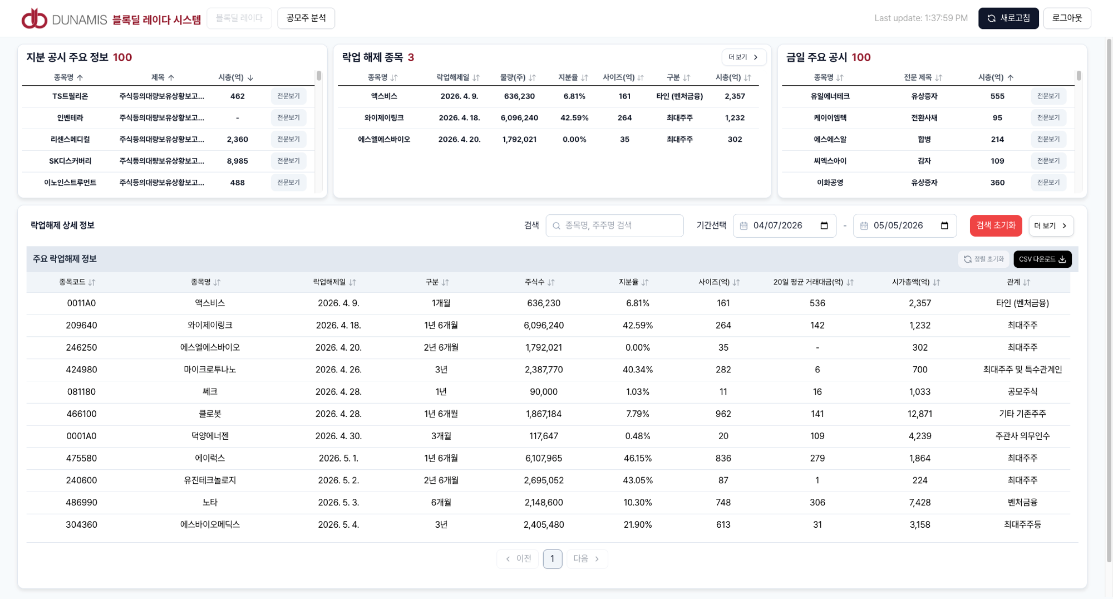Image resolution: width=1113 pixels, height=599 pixels.
Task: Sort 지분 공시 panel by 시총(억) arrow
Action: pos(250,77)
